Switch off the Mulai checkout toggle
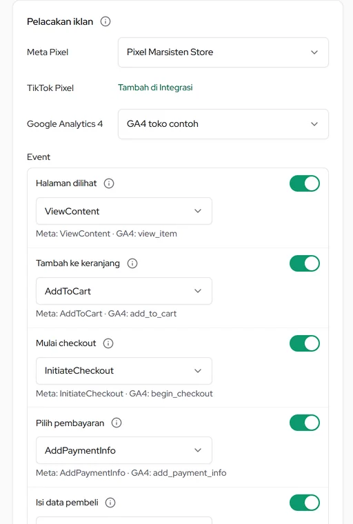The image size is (353, 524). (305, 343)
